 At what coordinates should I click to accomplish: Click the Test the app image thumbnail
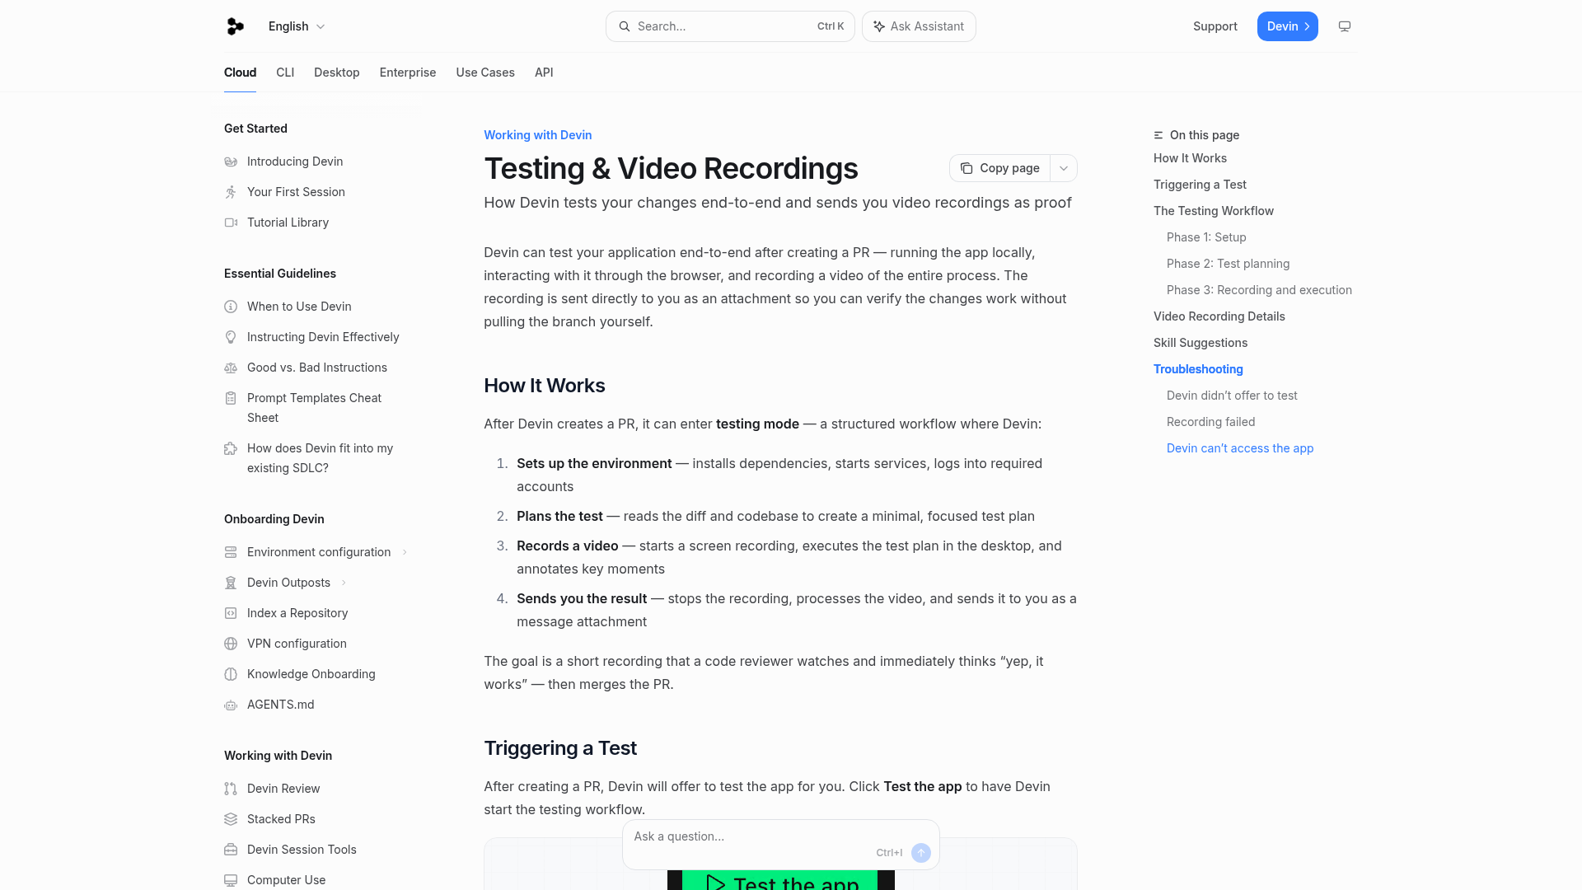pyautogui.click(x=780, y=880)
